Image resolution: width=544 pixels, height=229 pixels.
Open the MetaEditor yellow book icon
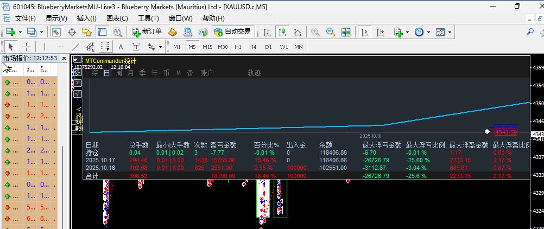173,32
